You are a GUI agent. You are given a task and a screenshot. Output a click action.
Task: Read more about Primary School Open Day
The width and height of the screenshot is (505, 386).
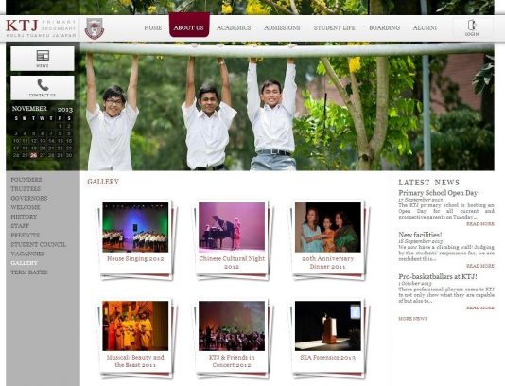click(x=479, y=223)
